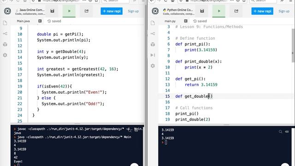Open the packages cube icon in Java sidebar
This screenshot has height=166, width=295.
coord(5,44)
